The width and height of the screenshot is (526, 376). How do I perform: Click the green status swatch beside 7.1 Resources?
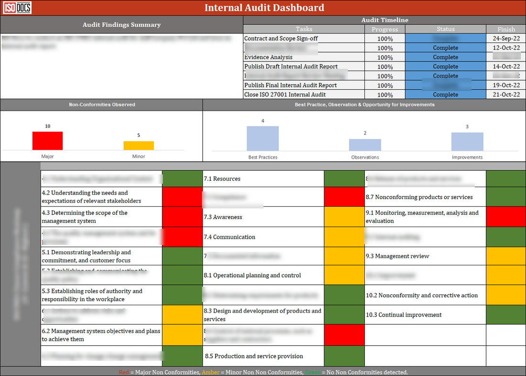(344, 178)
